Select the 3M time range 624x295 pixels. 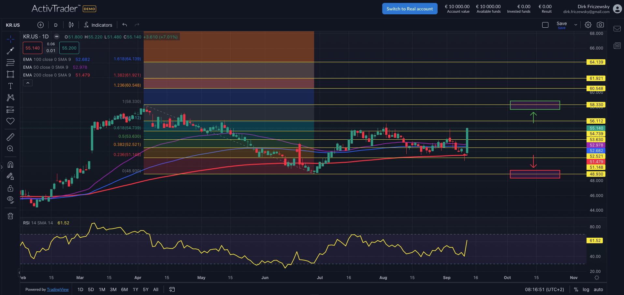pos(113,289)
